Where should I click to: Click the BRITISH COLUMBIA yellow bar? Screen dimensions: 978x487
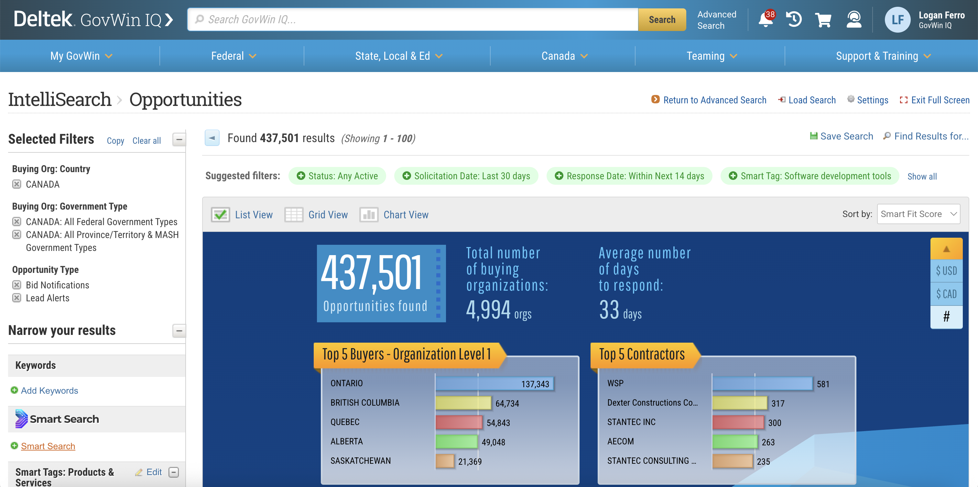(463, 403)
